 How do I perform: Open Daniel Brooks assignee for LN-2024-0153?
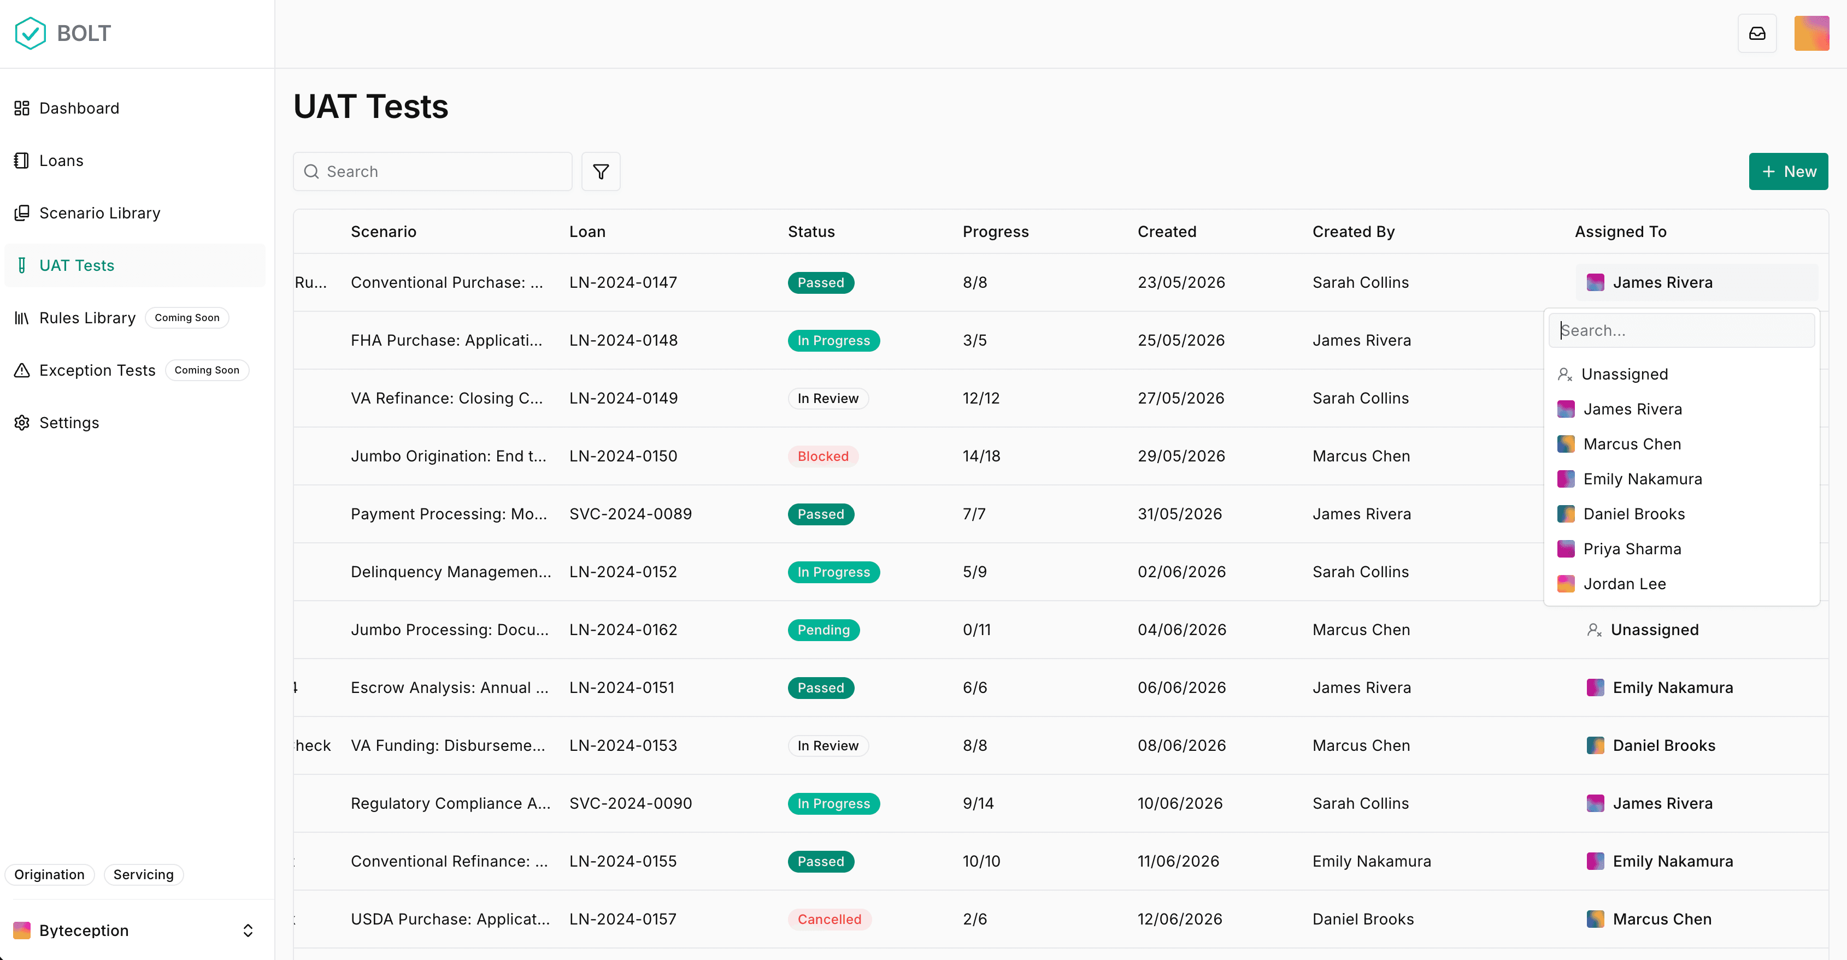pos(1696,745)
